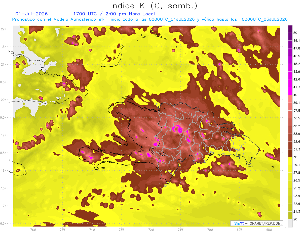The width and height of the screenshot is (302, 233).
Task: Click the legend value 50
Action: (295, 33)
